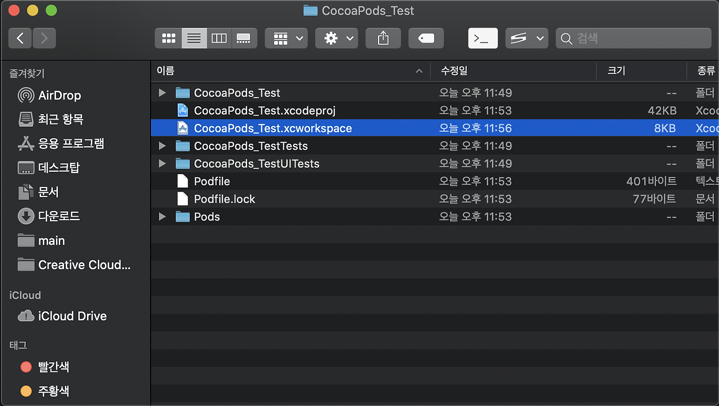Switch to gallery view
Image resolution: width=719 pixels, height=406 pixels.
click(244, 38)
